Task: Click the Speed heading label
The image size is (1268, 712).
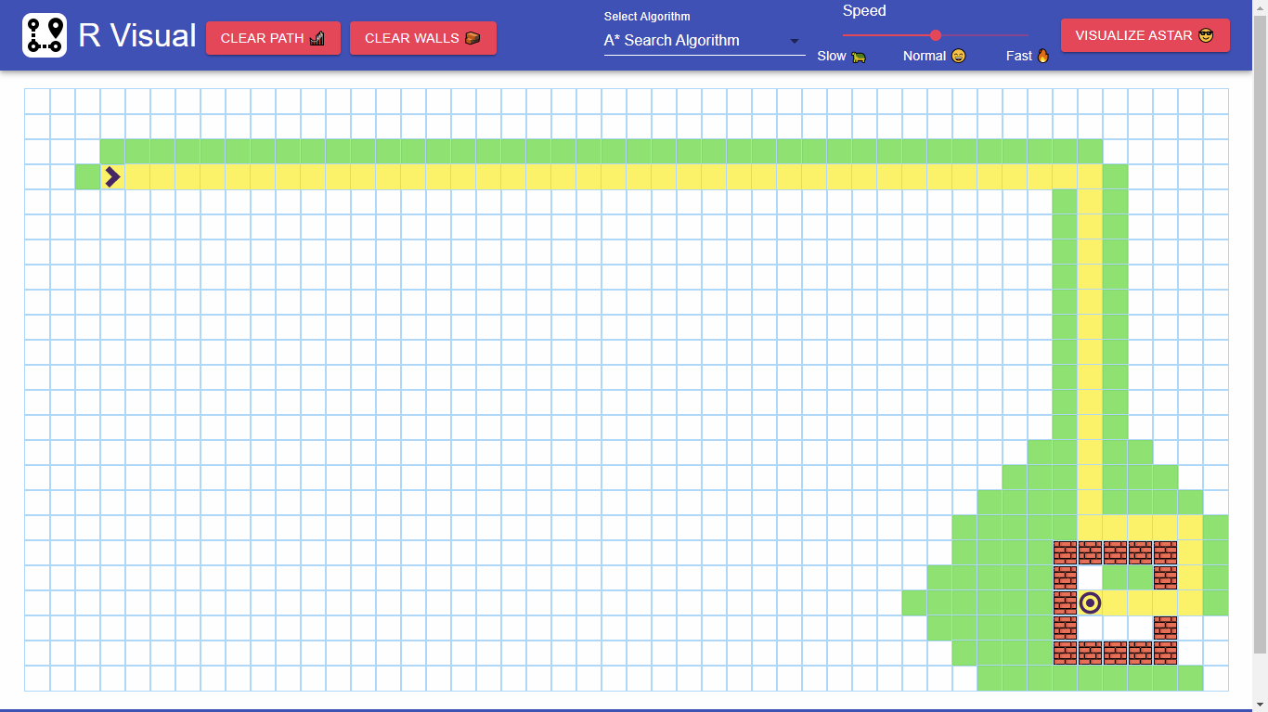Action: tap(863, 10)
